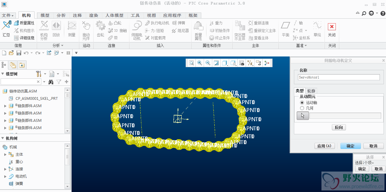Expand the 电动机 node in mechanism tree

5,176
